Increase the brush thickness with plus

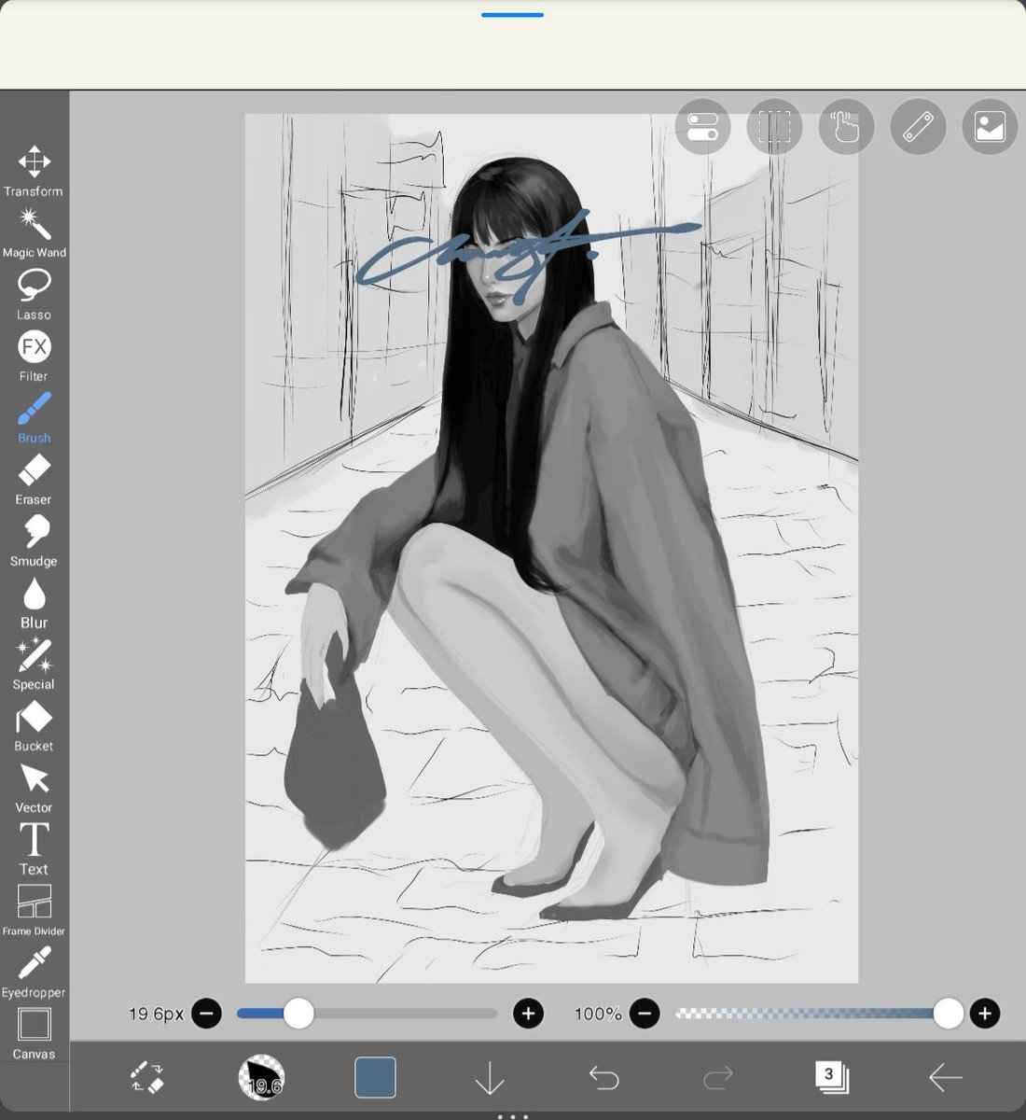tap(529, 1014)
